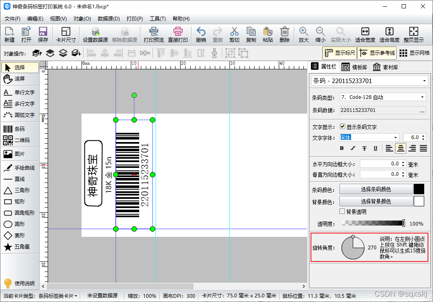The width and height of the screenshot is (433, 302).
Task: Click the 整页显示 whole page icon
Action: (x=414, y=35)
